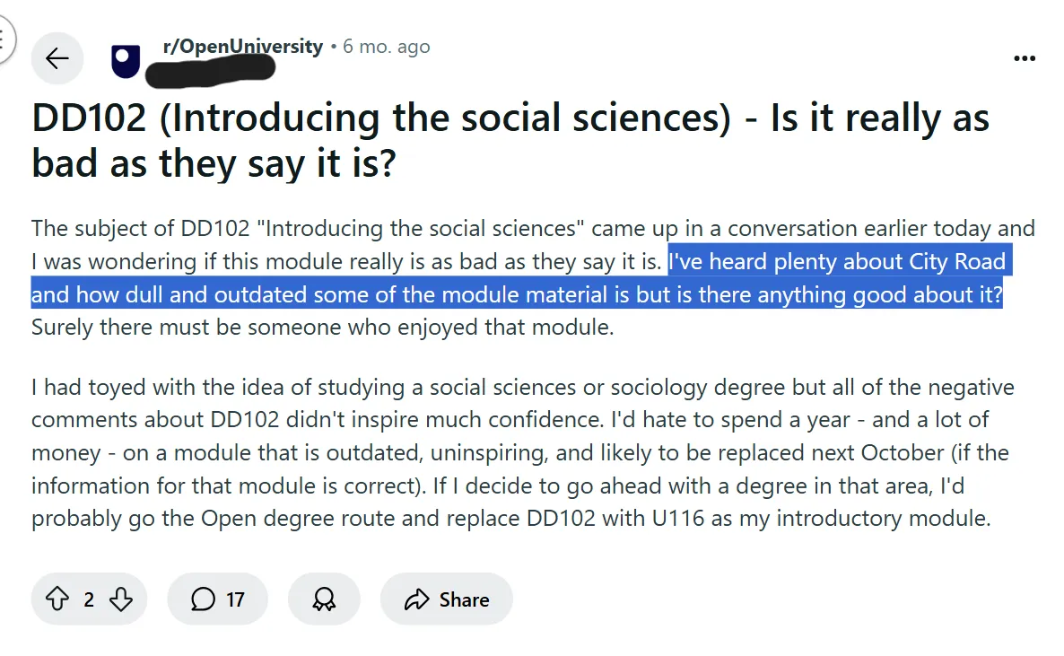This screenshot has width=1064, height=656.
Task: Click the comment count 17
Action: (x=235, y=599)
